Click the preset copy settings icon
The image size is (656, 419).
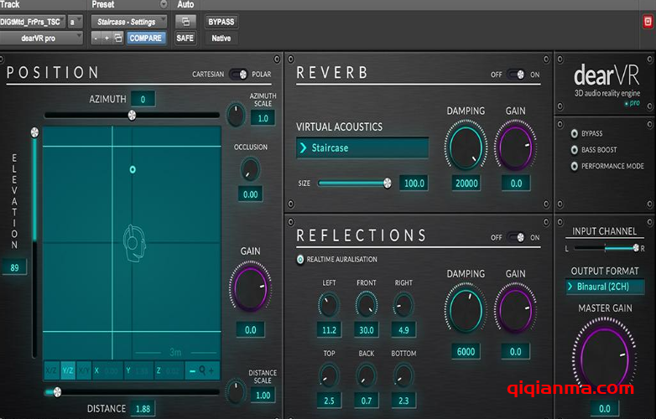pos(118,38)
